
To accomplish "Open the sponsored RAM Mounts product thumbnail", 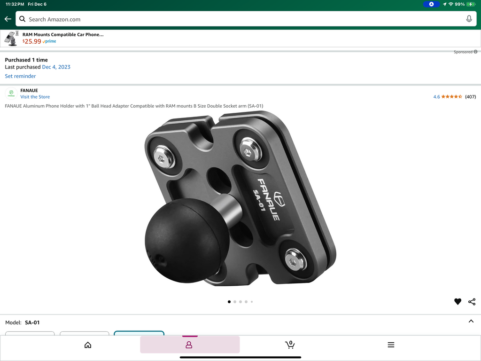I will [12, 39].
